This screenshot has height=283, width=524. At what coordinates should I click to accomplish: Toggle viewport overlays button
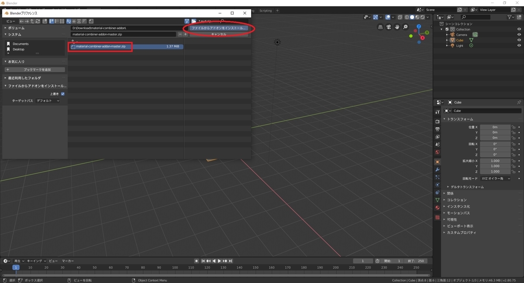click(388, 17)
